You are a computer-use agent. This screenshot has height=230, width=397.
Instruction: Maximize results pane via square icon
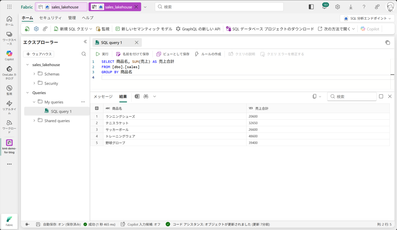tap(381, 96)
